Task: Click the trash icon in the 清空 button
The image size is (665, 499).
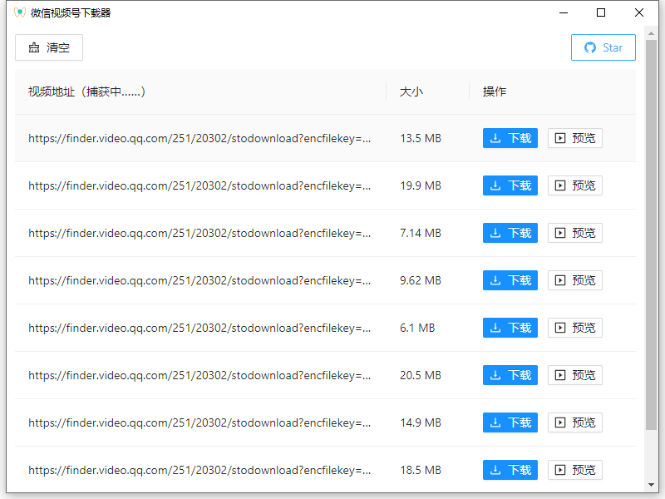Action: click(x=35, y=47)
